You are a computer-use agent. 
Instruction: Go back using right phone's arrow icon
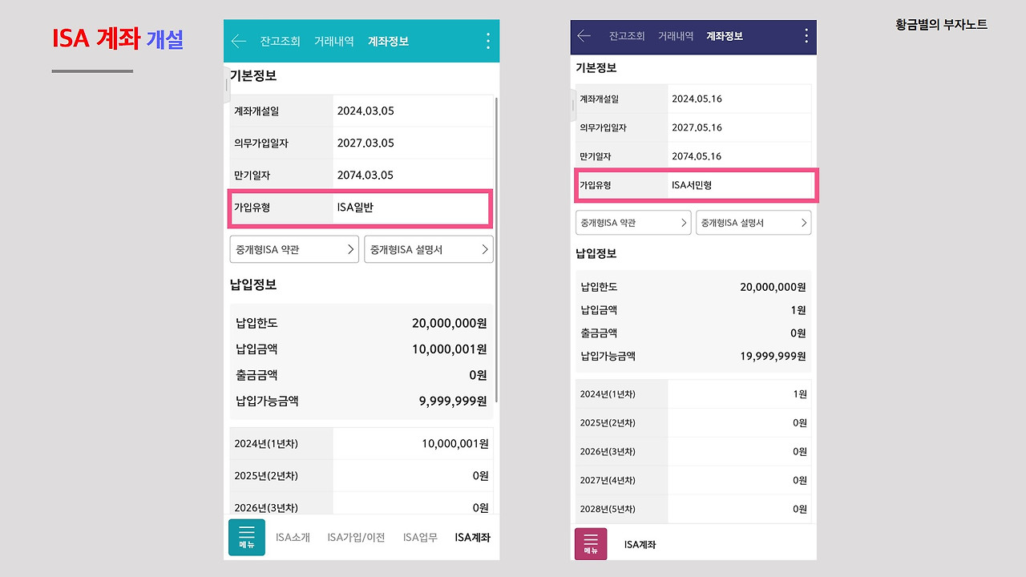pyautogui.click(x=584, y=36)
